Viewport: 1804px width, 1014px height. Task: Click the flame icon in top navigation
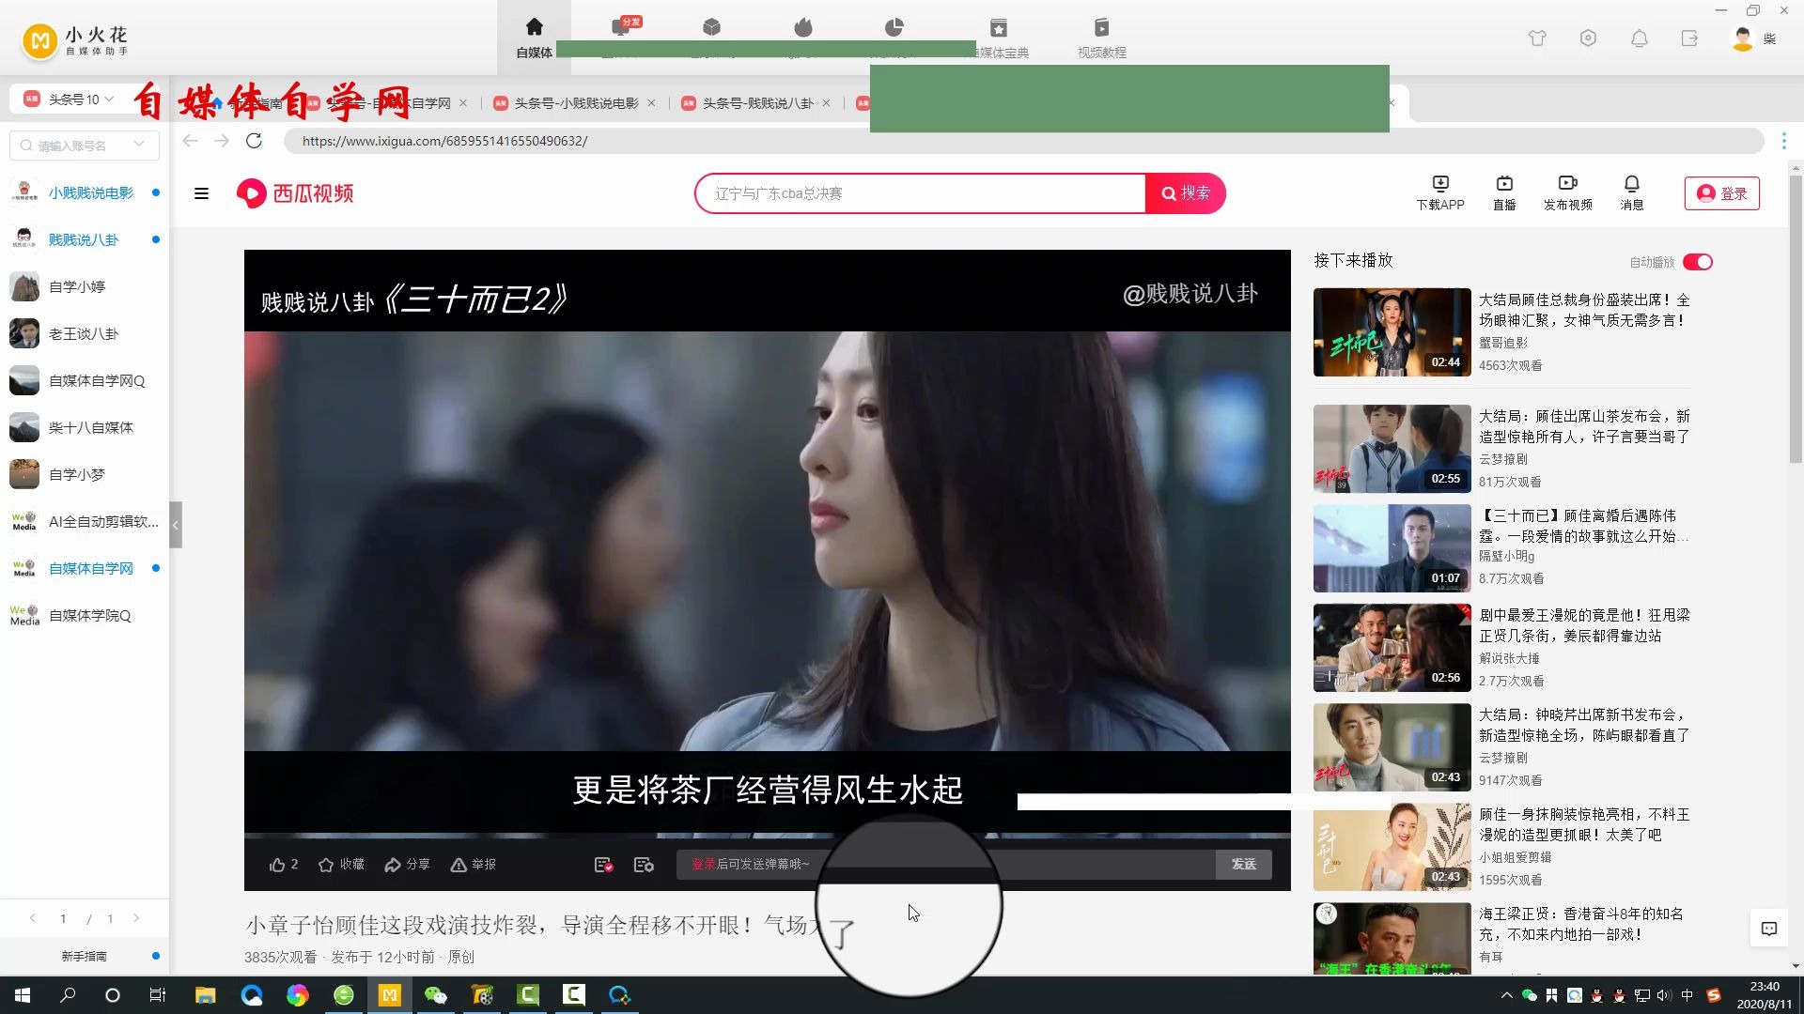coord(802,27)
